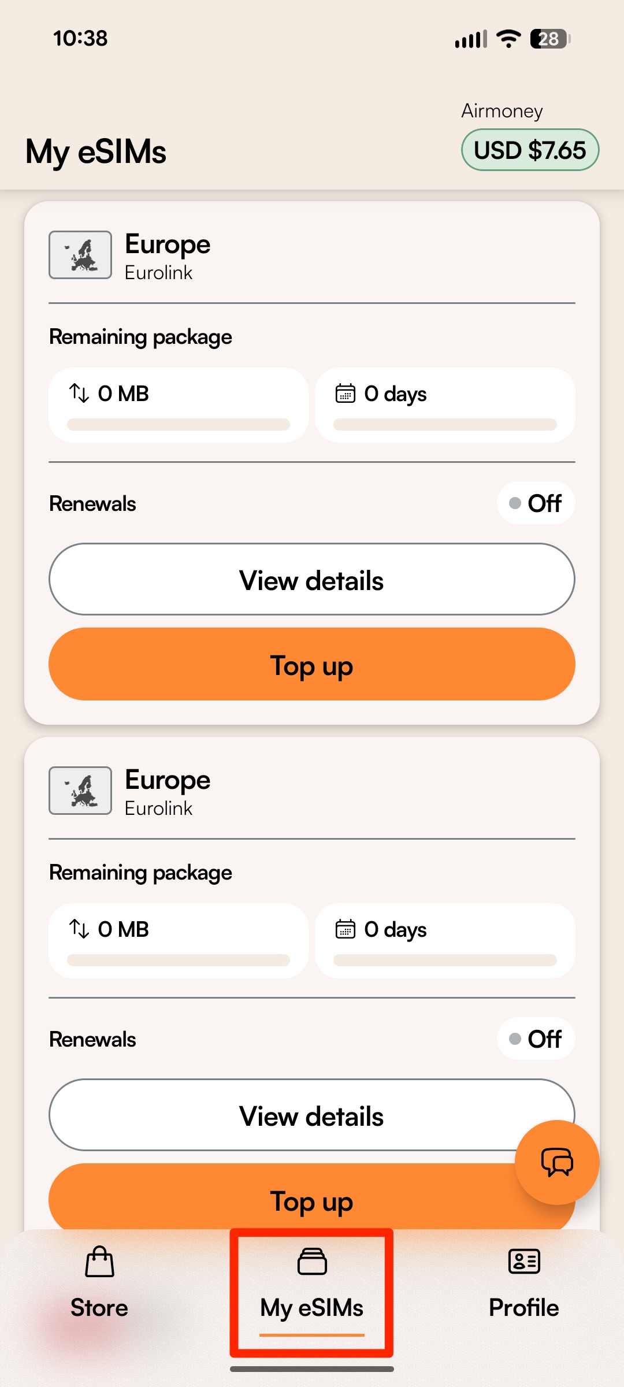Toggle Renewals Off on second Europe eSIM
Image resolution: width=624 pixels, height=1387 pixels.
tap(536, 1039)
